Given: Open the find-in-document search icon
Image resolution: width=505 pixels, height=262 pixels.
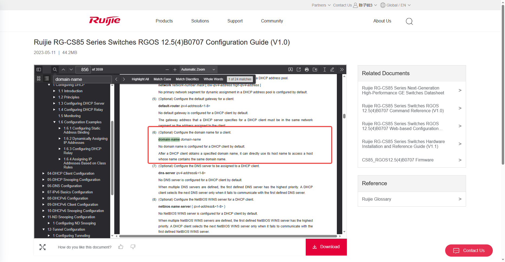Looking at the screenshot, I should [55, 69].
